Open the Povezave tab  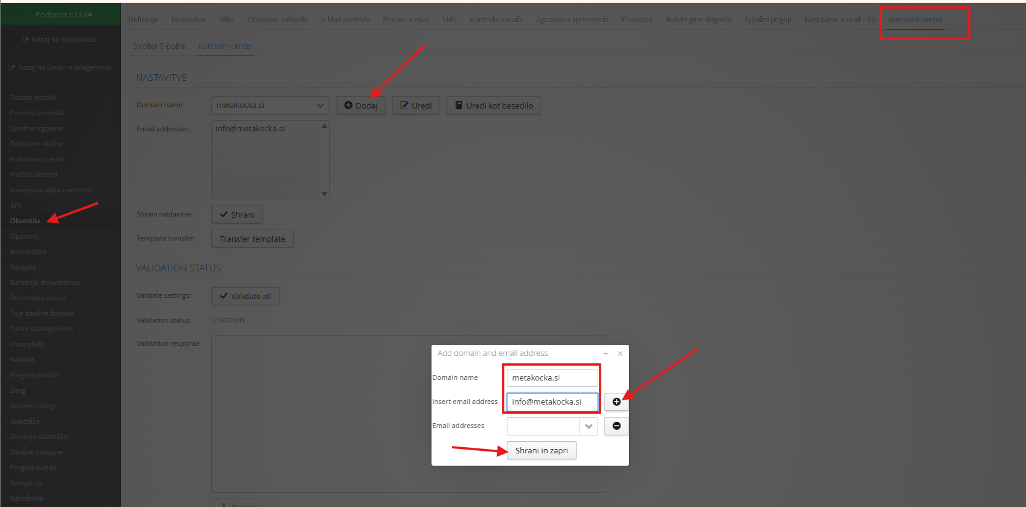pos(636,20)
